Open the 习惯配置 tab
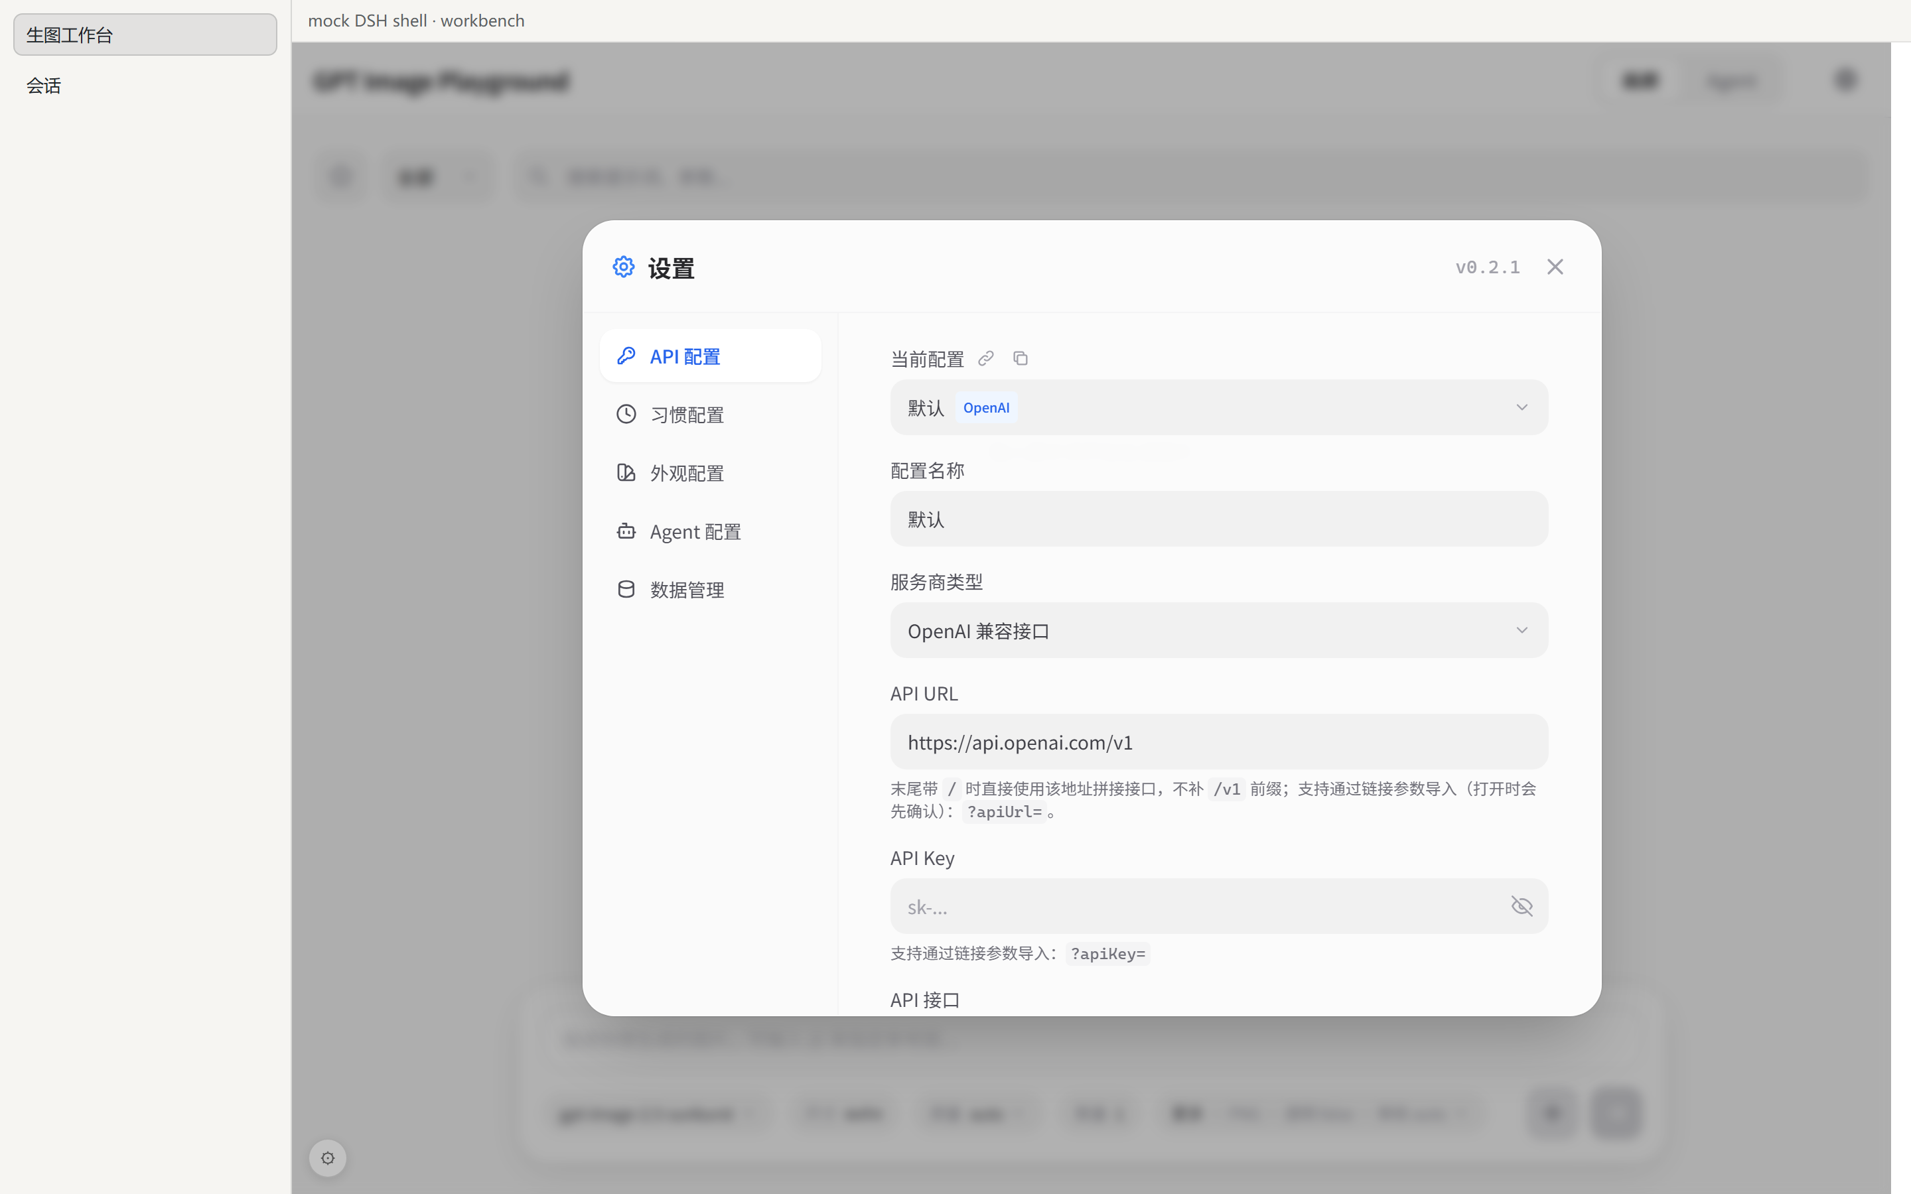The height and width of the screenshot is (1194, 1911). click(x=710, y=415)
